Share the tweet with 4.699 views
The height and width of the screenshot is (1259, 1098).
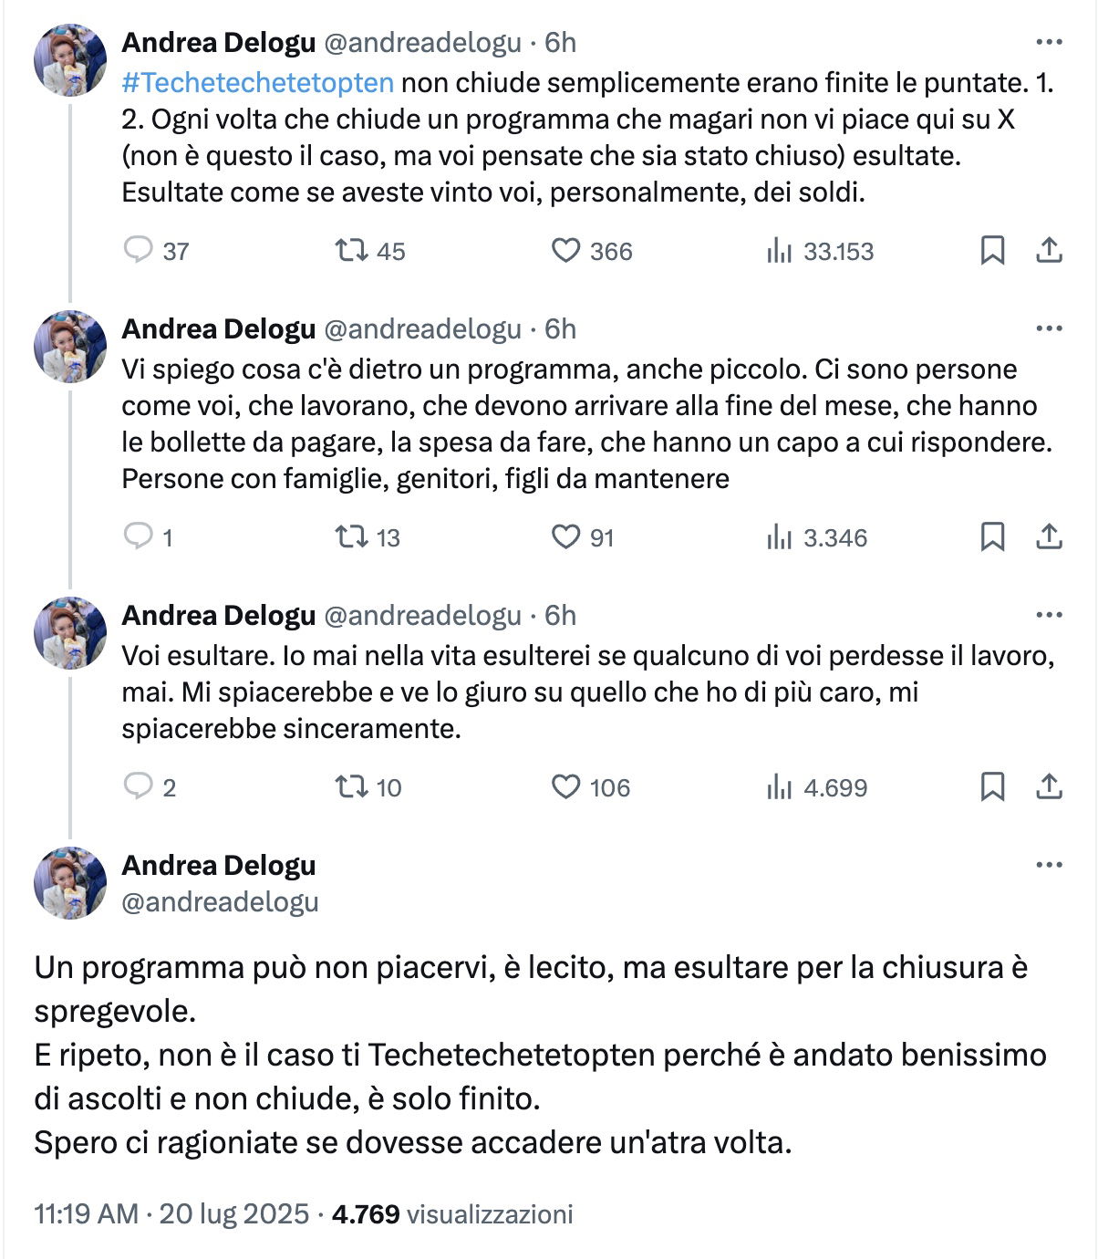tap(1050, 786)
